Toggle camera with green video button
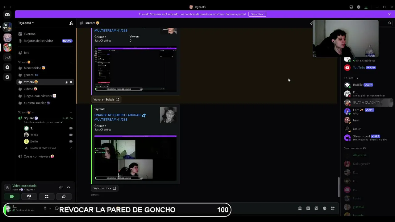Screen dimensions: 395x222 [x=12, y=196]
